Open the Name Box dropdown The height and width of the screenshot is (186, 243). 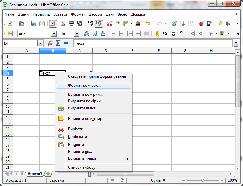tap(40, 43)
